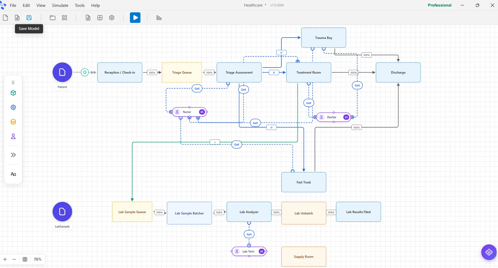
Task: Click the IF label toward Trauma Bay
Action: (281, 53)
